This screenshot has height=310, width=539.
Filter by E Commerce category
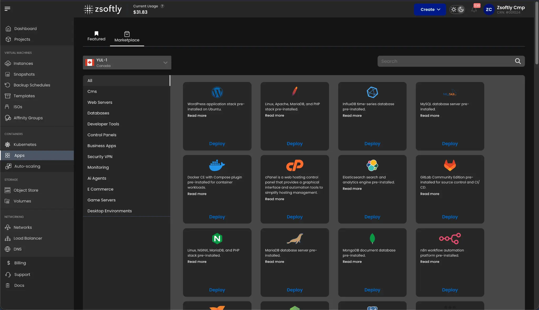click(126, 189)
